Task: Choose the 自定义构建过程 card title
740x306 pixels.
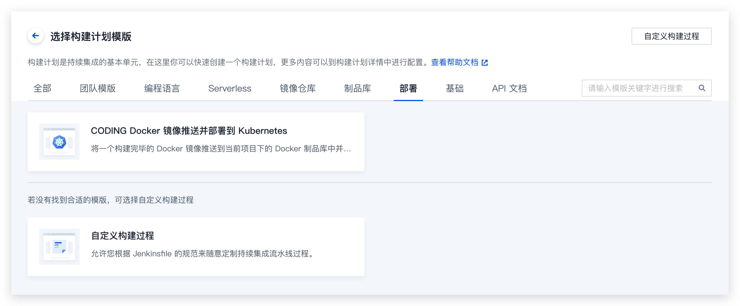Action: (x=123, y=236)
